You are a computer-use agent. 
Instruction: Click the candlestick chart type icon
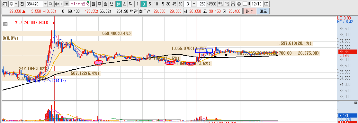click(x=220, y=4)
